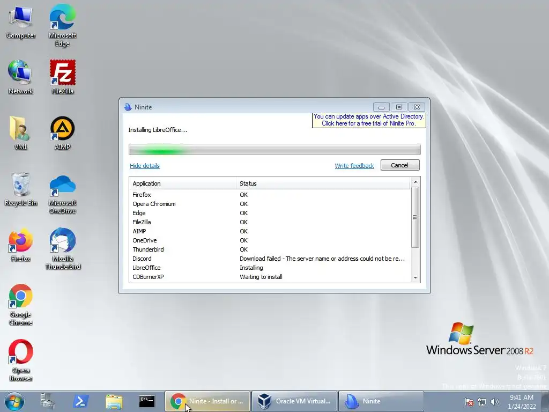This screenshot has height=412, width=549.
Task: Select the Discord row in details list
Action: click(270, 259)
